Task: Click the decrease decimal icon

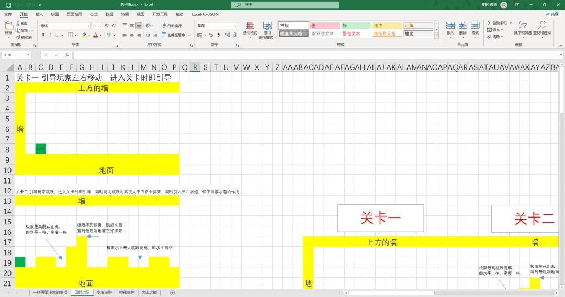Action: tap(234, 35)
